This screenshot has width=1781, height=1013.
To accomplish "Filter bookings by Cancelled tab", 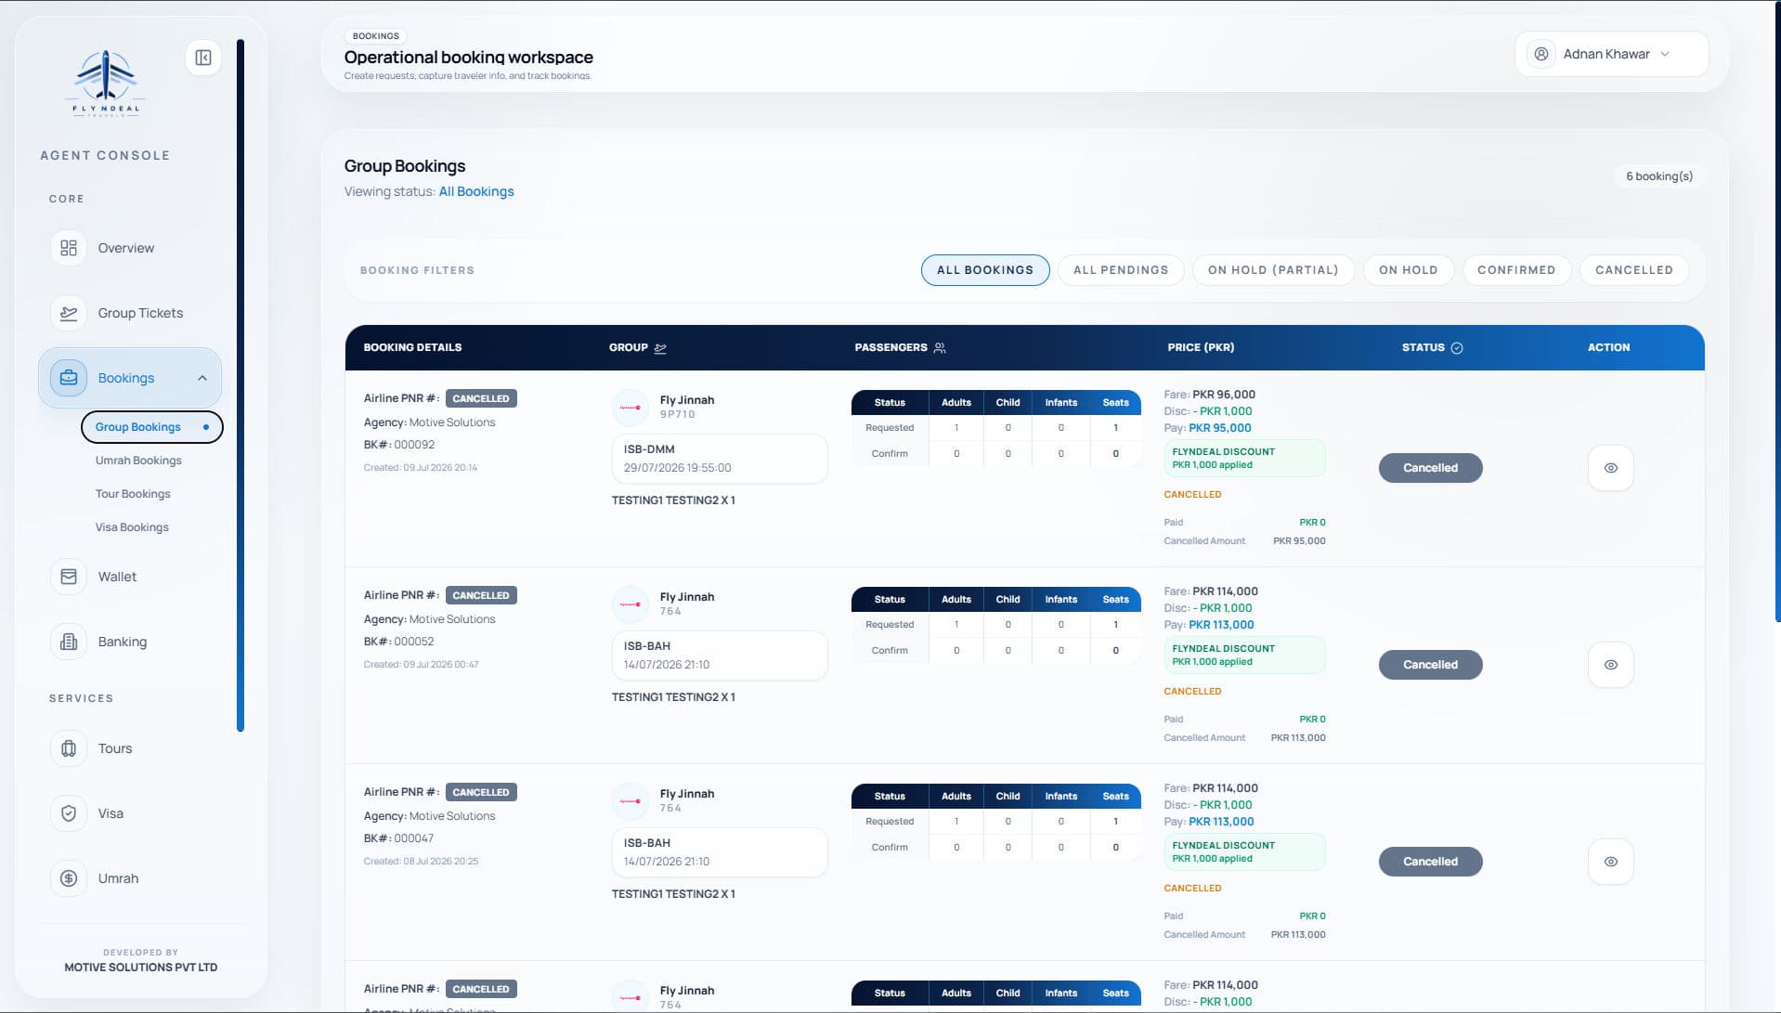I will point(1634,270).
